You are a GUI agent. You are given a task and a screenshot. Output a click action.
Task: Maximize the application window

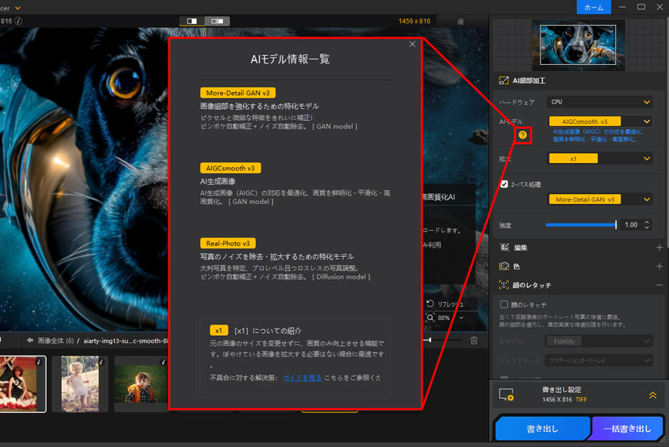tap(641, 7)
